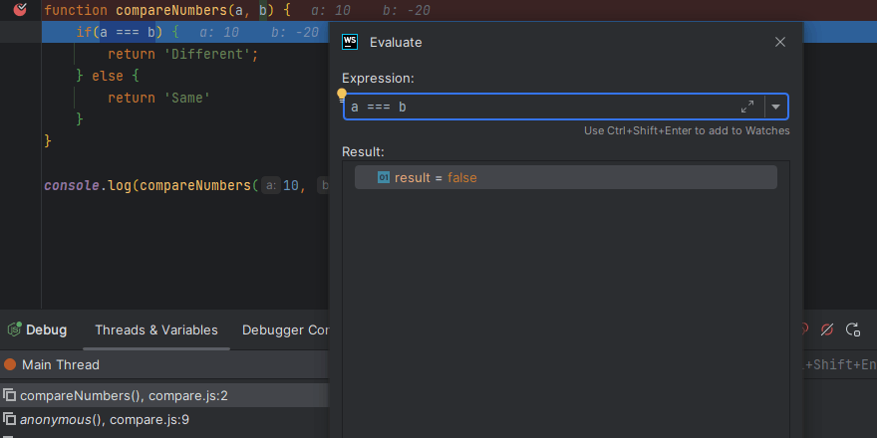This screenshot has height=438, width=877.
Task: Click the Mute Breakpoints icon
Action: (826, 329)
